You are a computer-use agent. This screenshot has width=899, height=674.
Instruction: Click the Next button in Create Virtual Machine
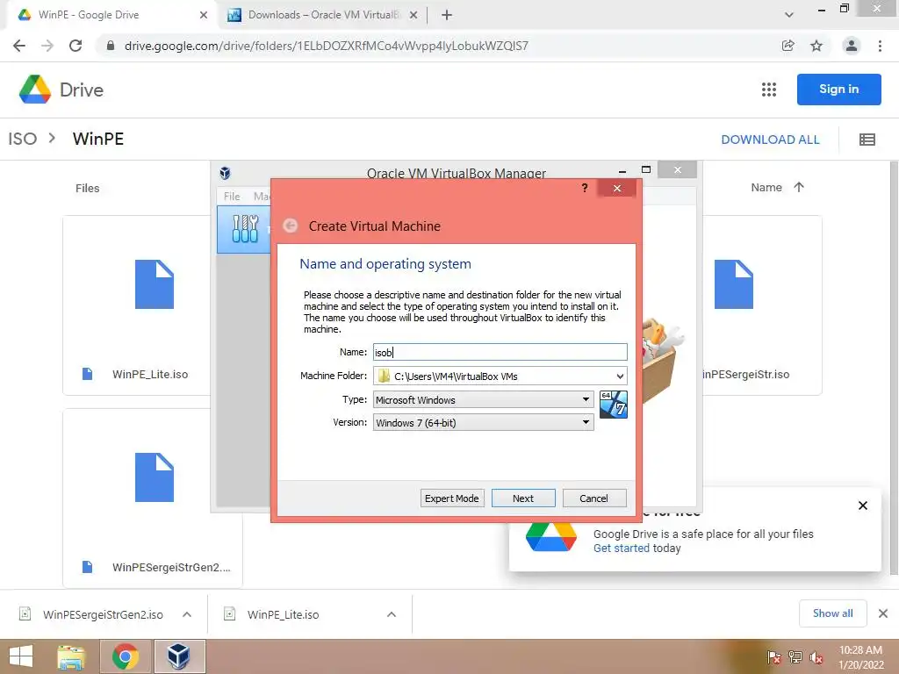pos(523,498)
